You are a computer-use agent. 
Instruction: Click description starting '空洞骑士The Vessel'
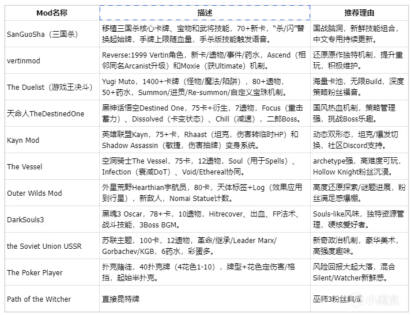(205, 166)
